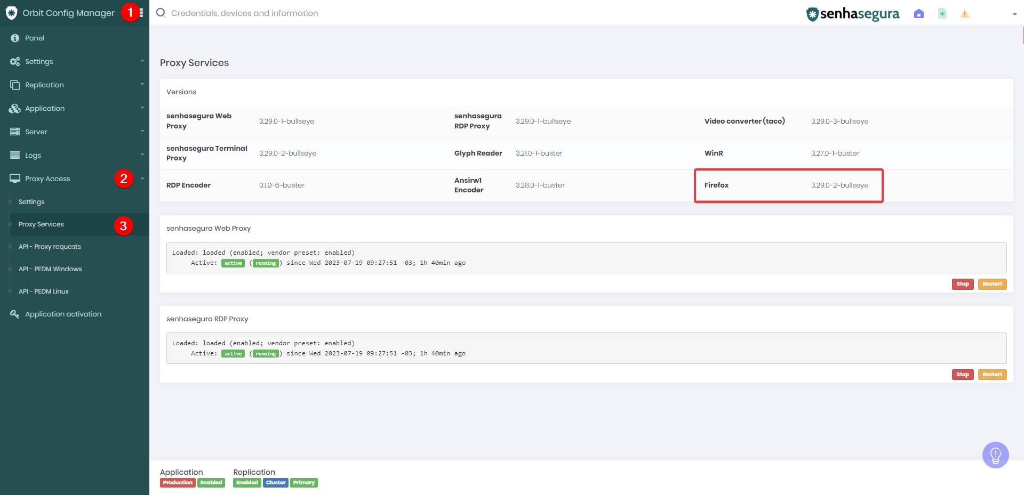
Task: Click the Production application badge
Action: [178, 483]
